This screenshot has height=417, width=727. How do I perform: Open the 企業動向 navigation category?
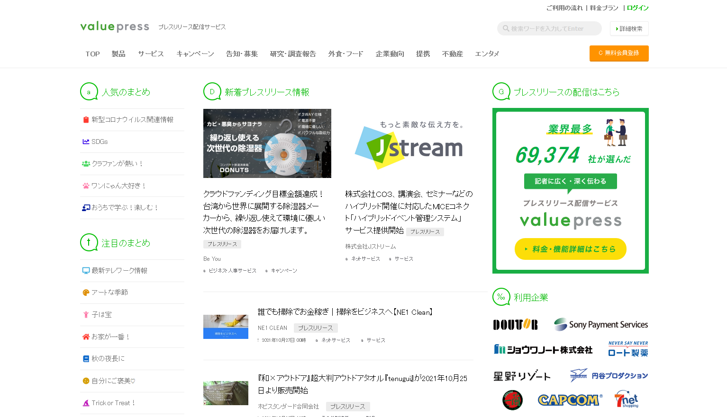click(x=390, y=54)
